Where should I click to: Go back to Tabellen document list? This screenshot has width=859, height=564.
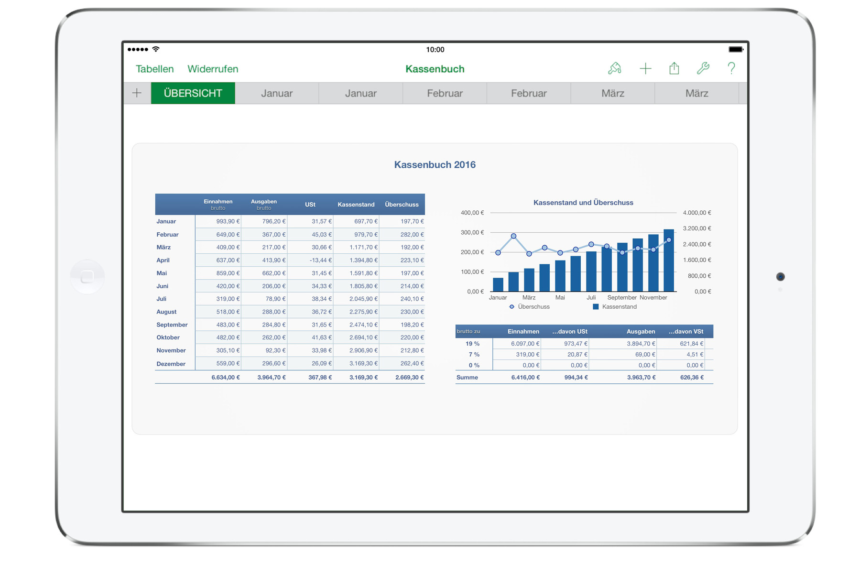point(154,69)
